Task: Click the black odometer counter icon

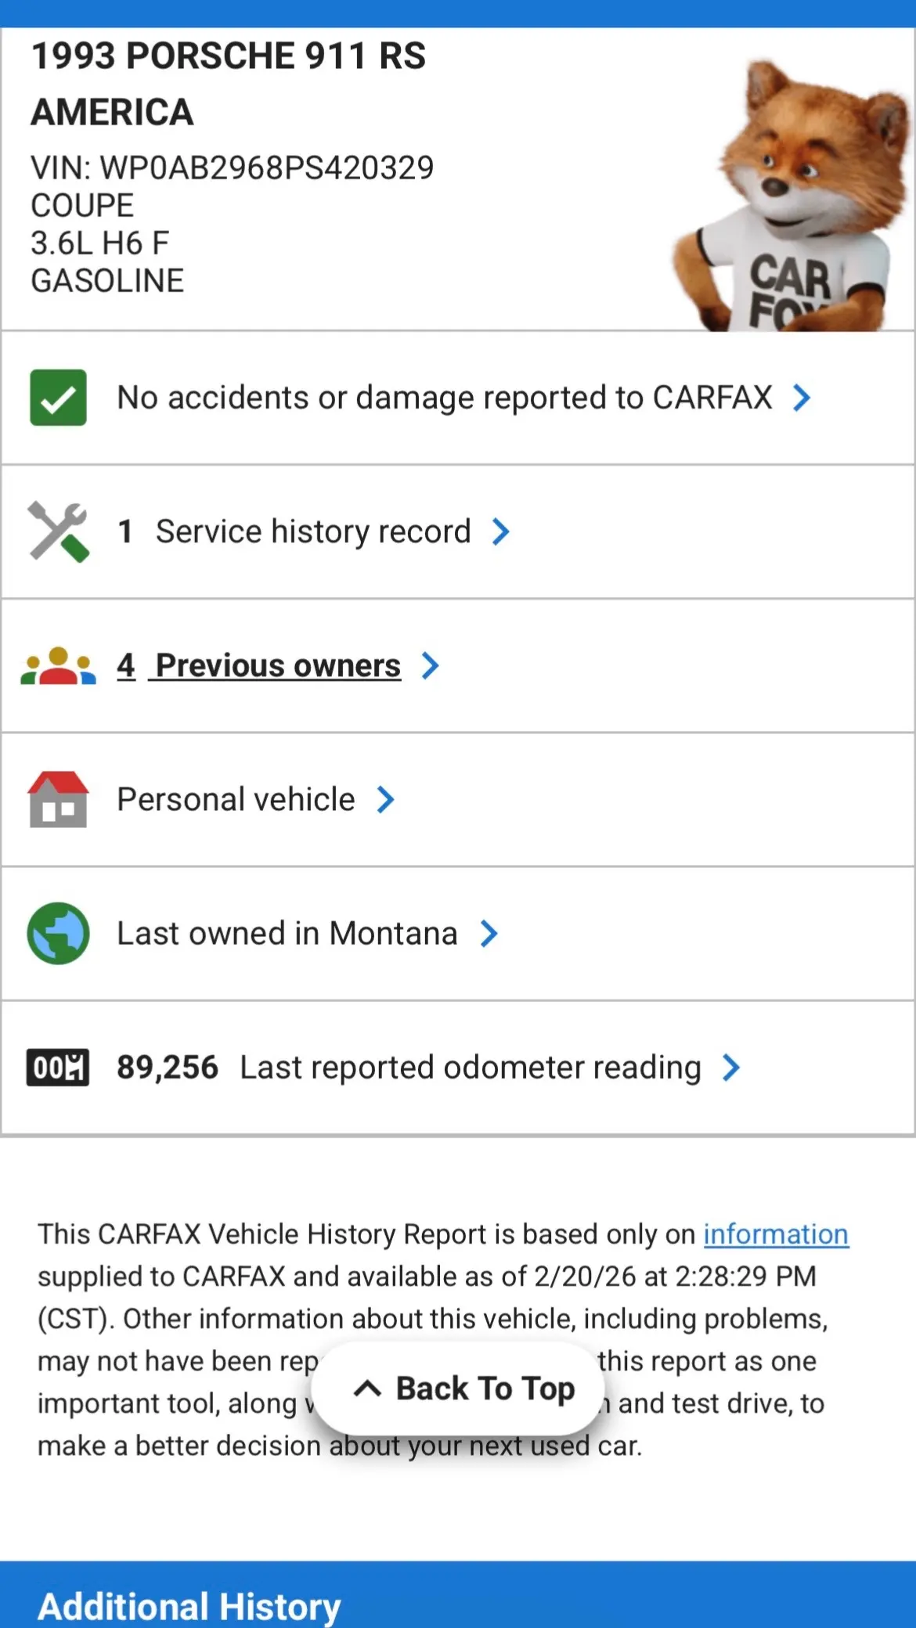Action: (58, 1068)
